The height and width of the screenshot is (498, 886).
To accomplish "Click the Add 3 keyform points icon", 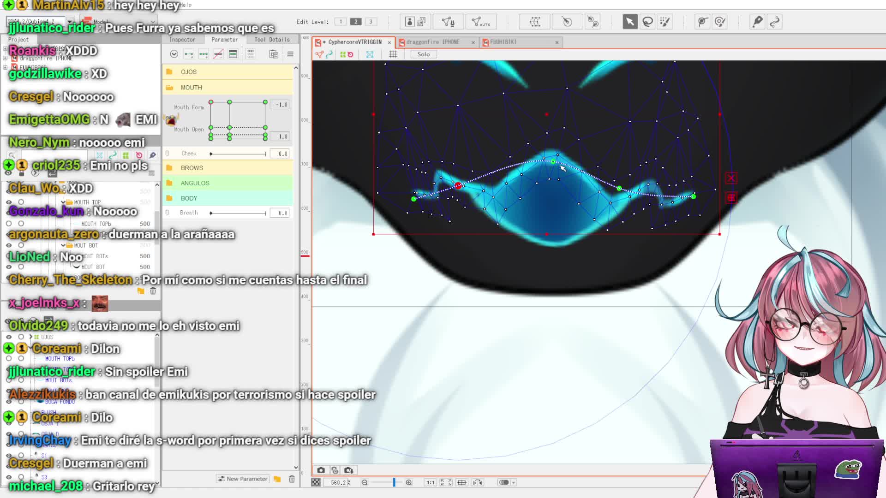I will pos(204,54).
